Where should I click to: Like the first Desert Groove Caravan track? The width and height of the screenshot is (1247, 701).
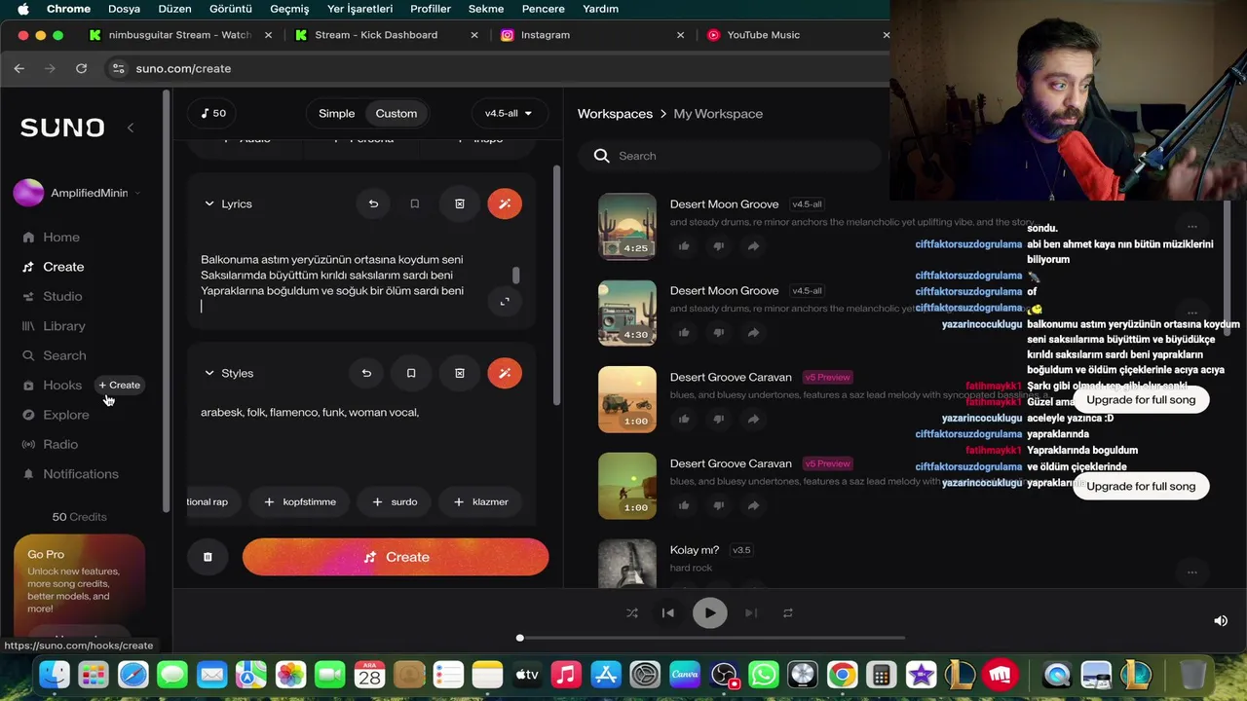pos(684,420)
